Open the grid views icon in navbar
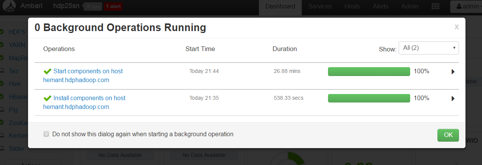The image size is (482, 165). point(436,7)
